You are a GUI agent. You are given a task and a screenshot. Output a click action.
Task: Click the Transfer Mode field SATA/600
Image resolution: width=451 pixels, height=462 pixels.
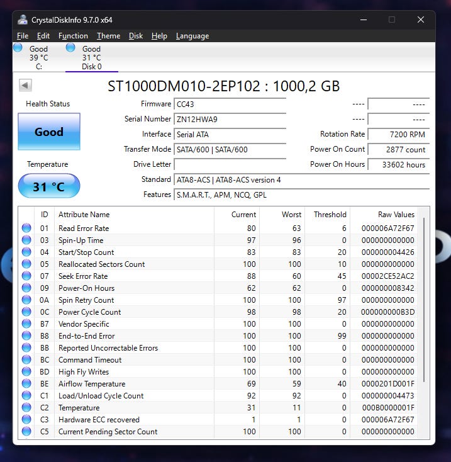pos(230,149)
